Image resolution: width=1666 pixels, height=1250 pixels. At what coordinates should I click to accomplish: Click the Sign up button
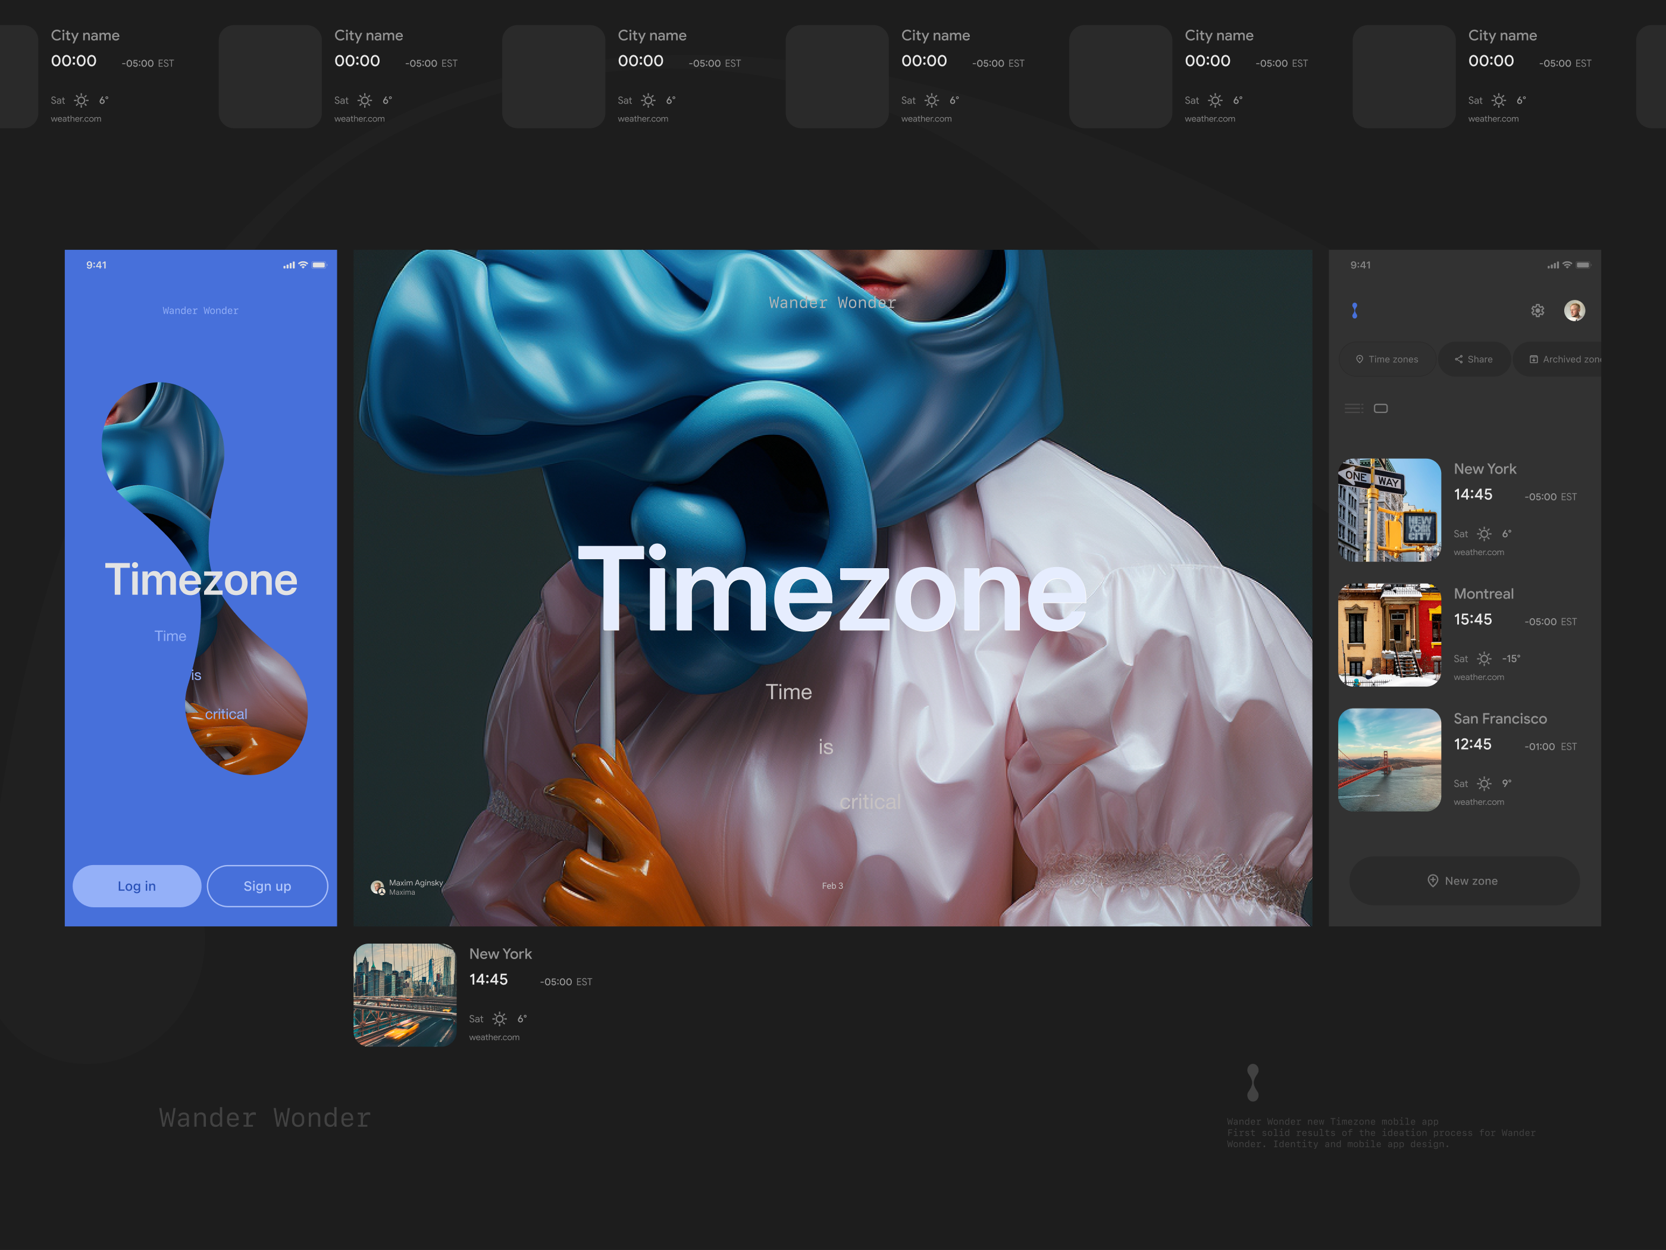click(x=267, y=885)
